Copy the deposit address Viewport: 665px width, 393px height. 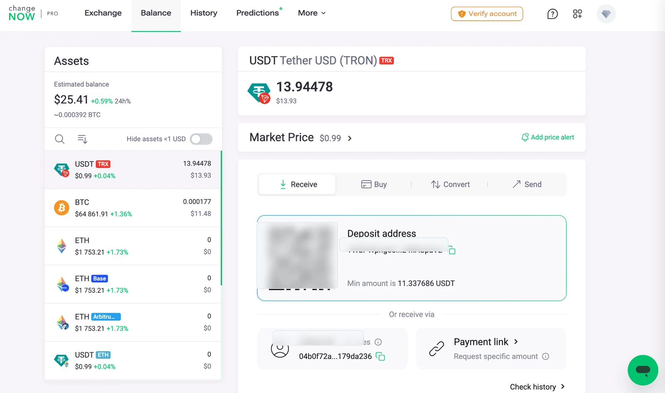(452, 251)
